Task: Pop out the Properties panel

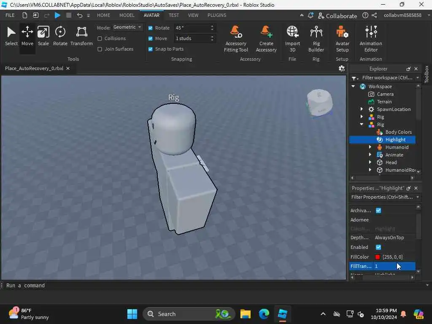Action: tap(408, 188)
